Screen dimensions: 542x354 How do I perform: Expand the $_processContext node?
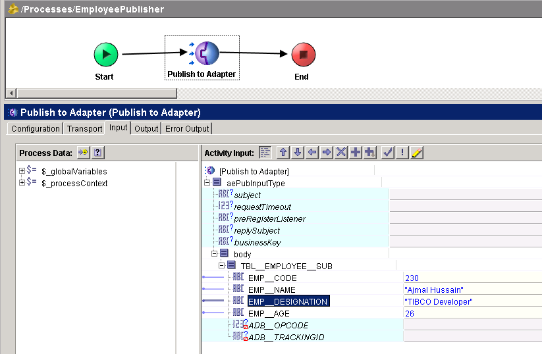pyautogui.click(x=22, y=182)
